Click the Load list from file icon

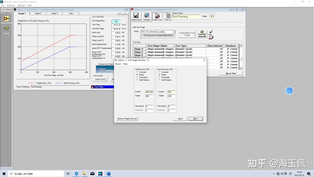(x=202, y=34)
